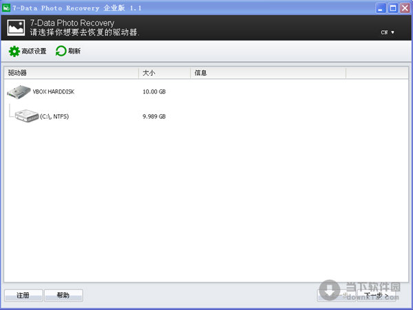Viewport: 413px width, 310px height.
Task: Click the app icon in the title bar
Action: pyautogui.click(x=6, y=8)
